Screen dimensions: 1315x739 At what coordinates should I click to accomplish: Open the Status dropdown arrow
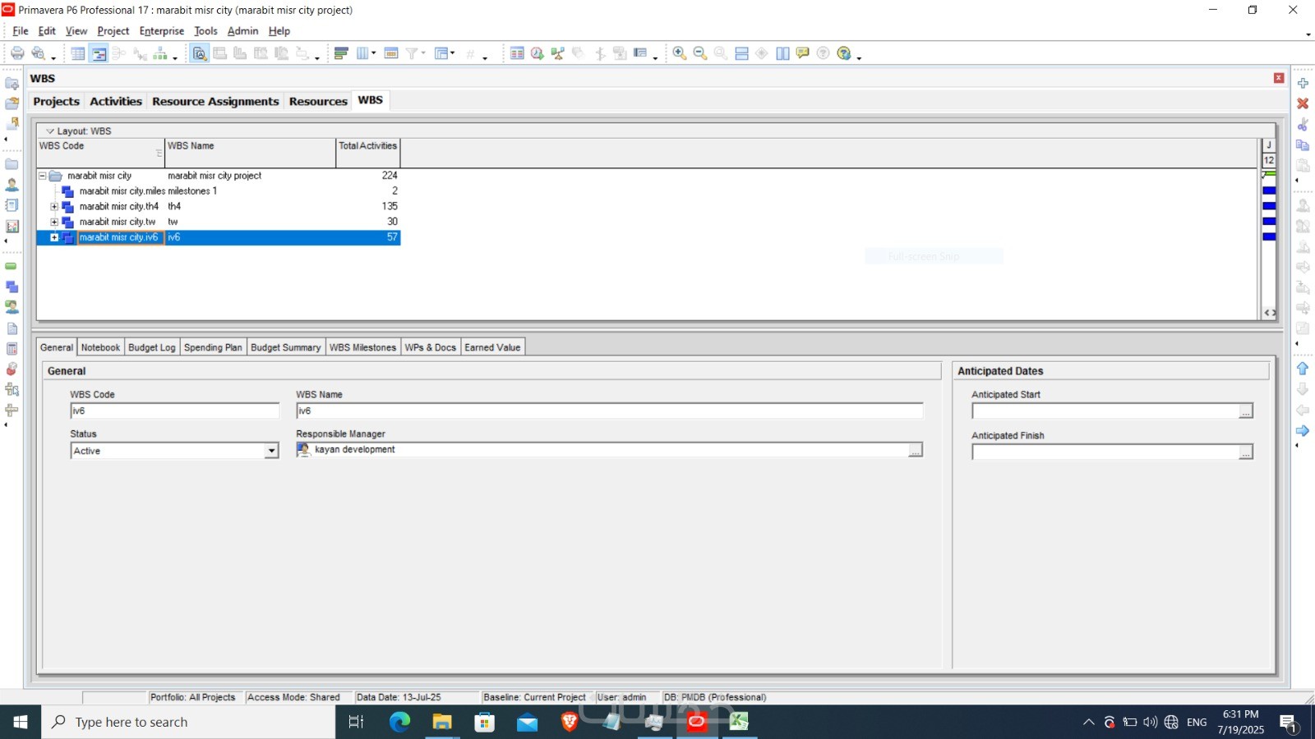point(271,451)
